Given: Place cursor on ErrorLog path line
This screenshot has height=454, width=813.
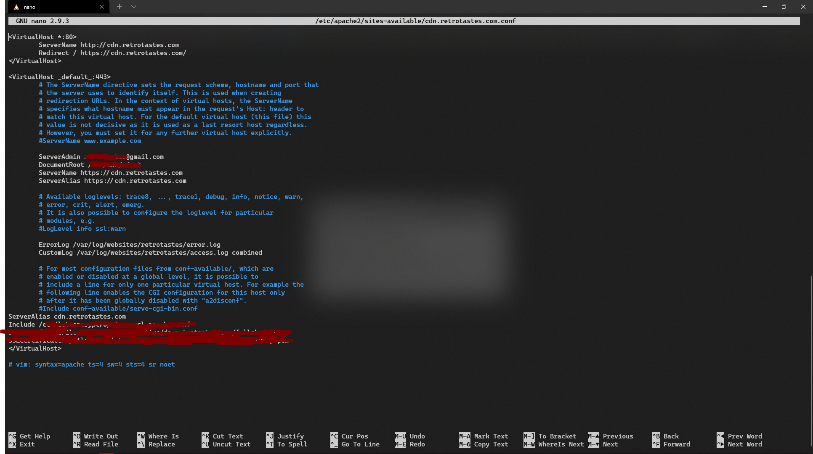Looking at the screenshot, I should [x=146, y=245].
